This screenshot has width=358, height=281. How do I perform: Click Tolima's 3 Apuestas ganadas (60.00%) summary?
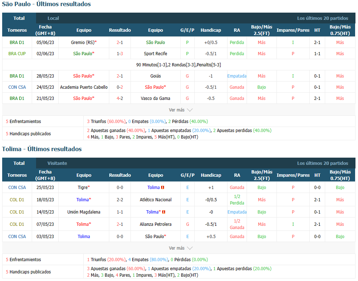pyautogui.click(x=116, y=269)
